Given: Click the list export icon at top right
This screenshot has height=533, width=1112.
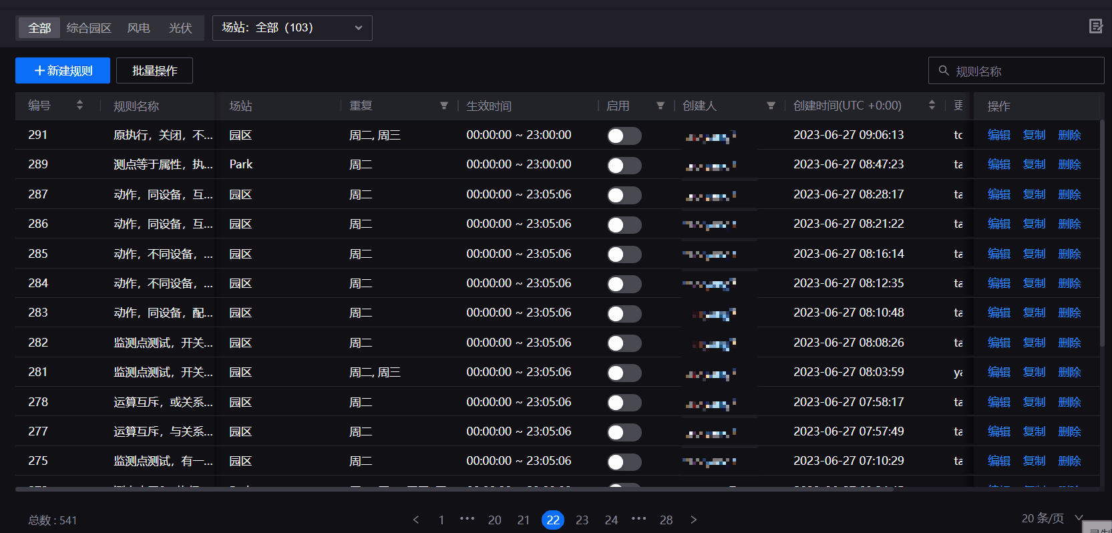Looking at the screenshot, I should [1095, 26].
